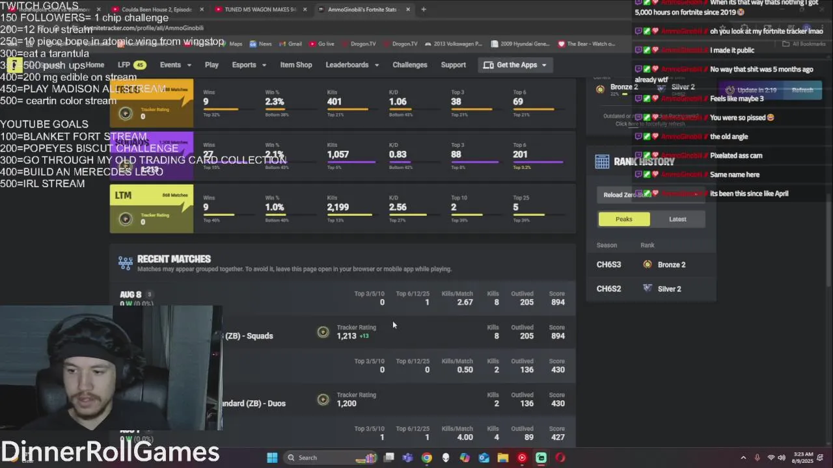This screenshot has width=833, height=468.
Task: Open the Challenges page
Action: pyautogui.click(x=410, y=65)
